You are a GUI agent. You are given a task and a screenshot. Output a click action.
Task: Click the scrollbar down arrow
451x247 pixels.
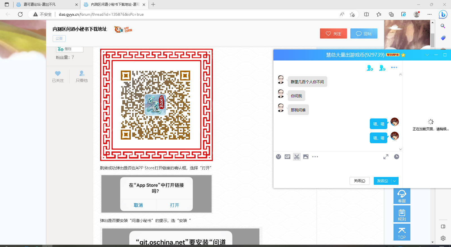pos(433,242)
